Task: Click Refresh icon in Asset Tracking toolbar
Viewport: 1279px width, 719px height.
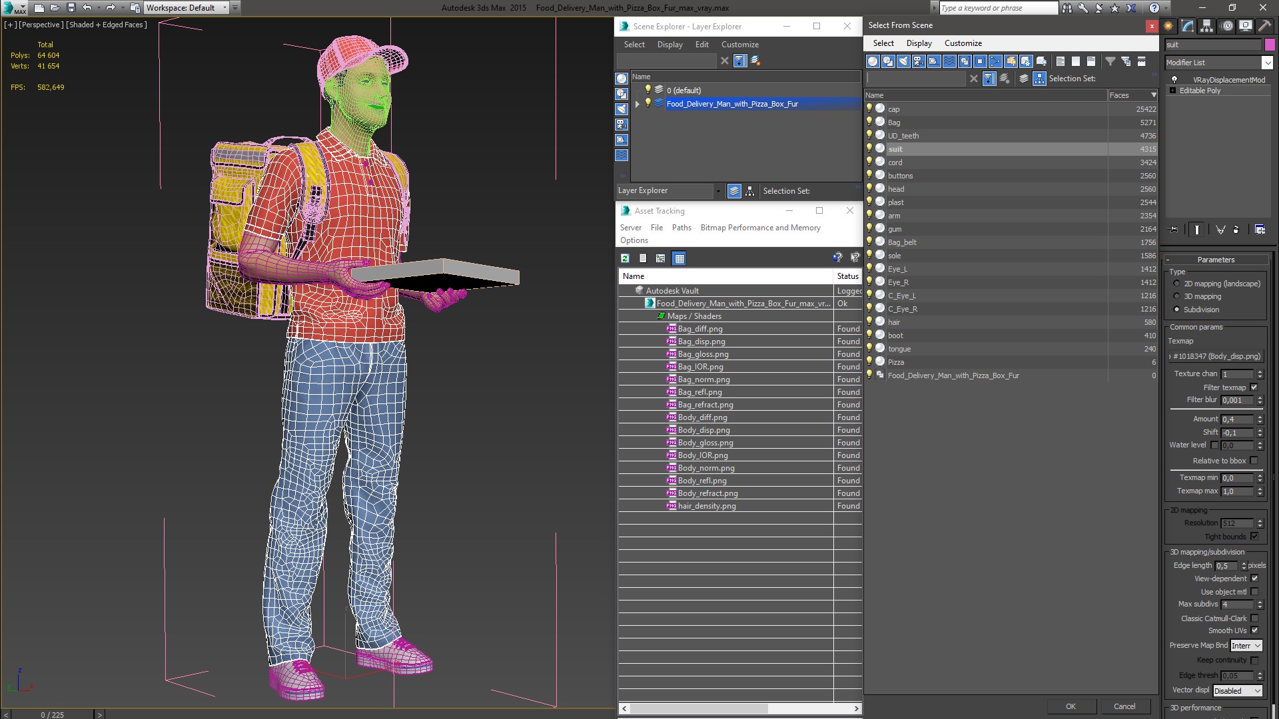Action: [625, 258]
